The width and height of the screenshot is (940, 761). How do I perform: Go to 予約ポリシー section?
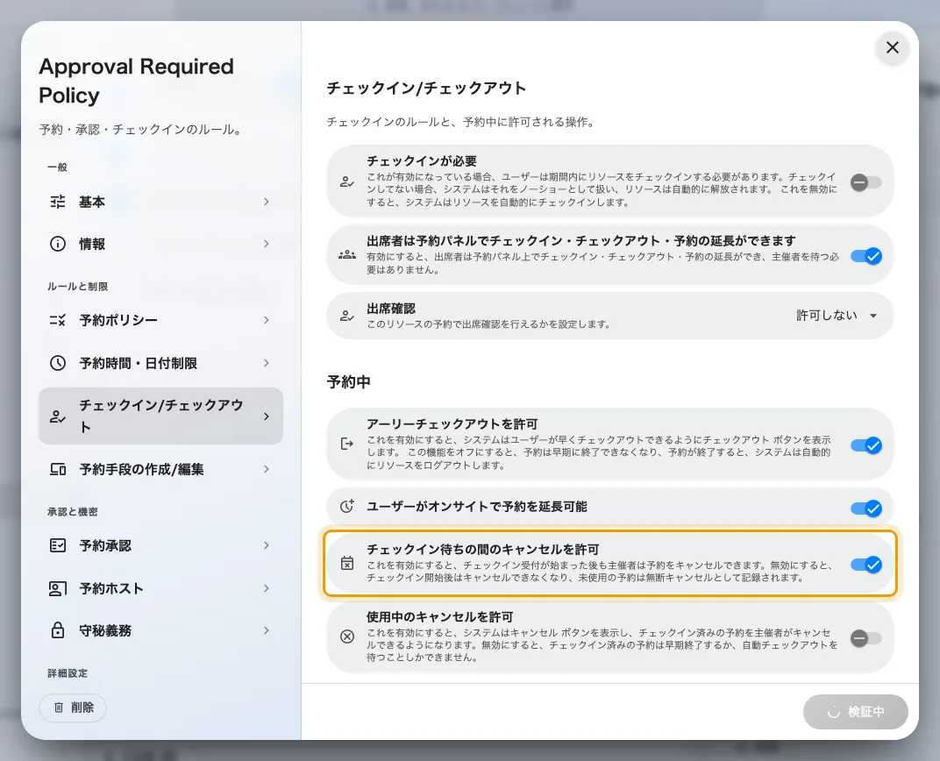[x=160, y=320]
